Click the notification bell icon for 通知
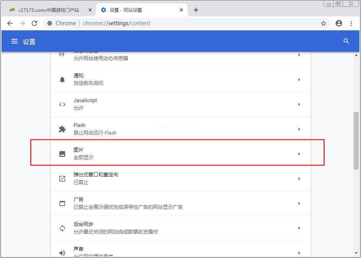Viewport: 361px width, 258px height. 62,79
